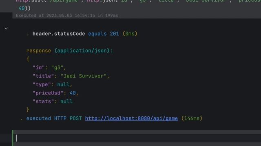The width and height of the screenshot is (261, 146).
Task: Select the "title": "Jedi Survivor" line
Action: [71, 76]
